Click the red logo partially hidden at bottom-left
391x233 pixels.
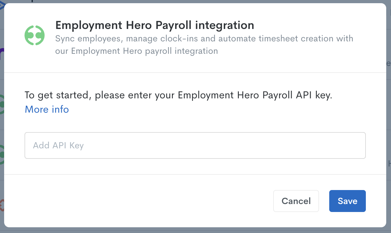[x=2, y=205]
